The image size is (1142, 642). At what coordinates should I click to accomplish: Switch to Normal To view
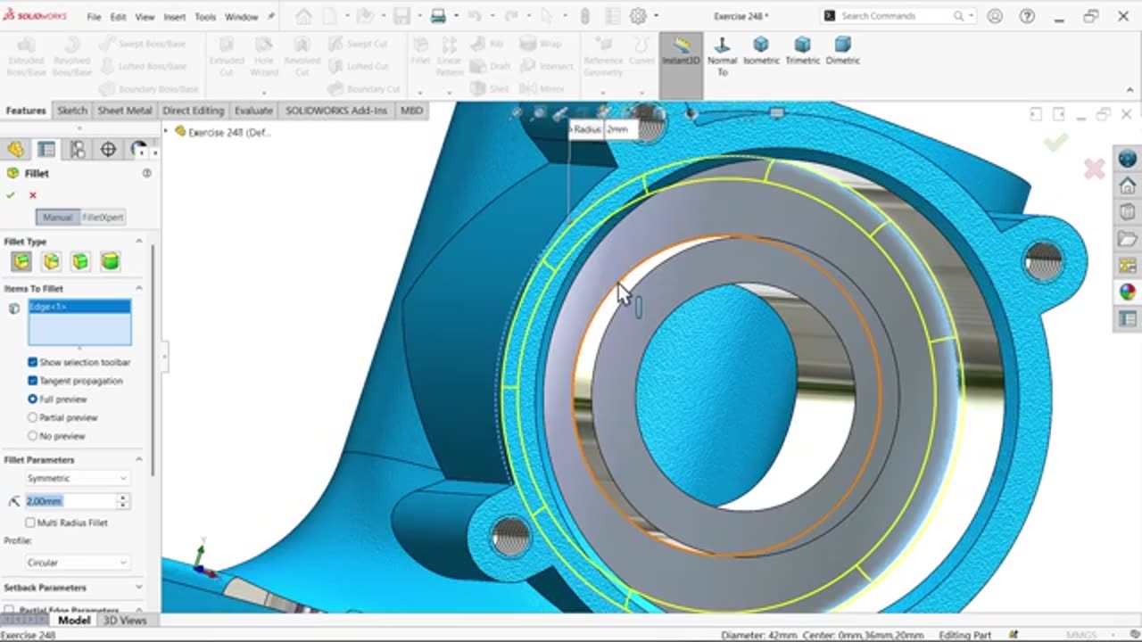pyautogui.click(x=722, y=55)
